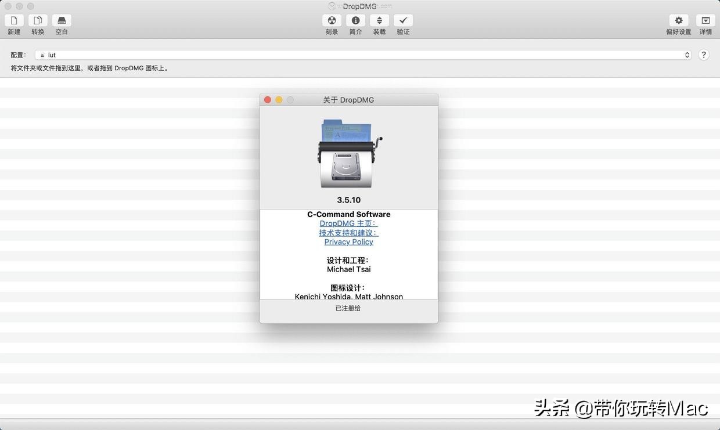The width and height of the screenshot is (720, 430).
Task: Open the DropDMG 主页 link
Action: [x=348, y=223]
